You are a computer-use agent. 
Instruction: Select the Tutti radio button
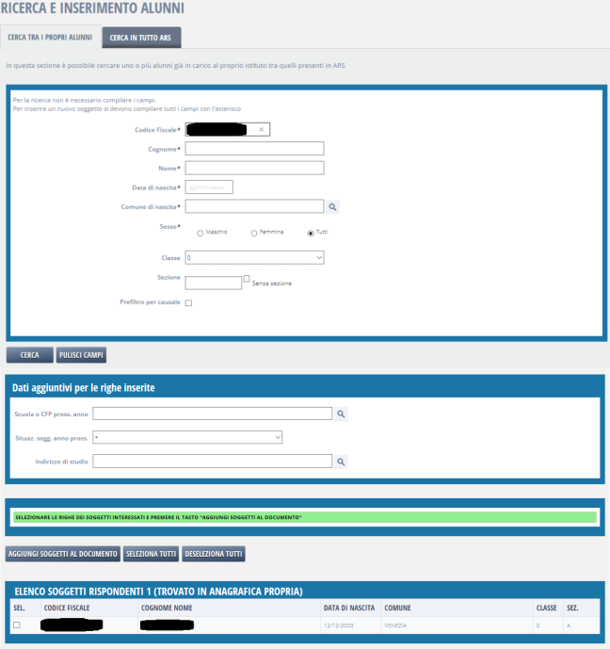pyautogui.click(x=310, y=233)
